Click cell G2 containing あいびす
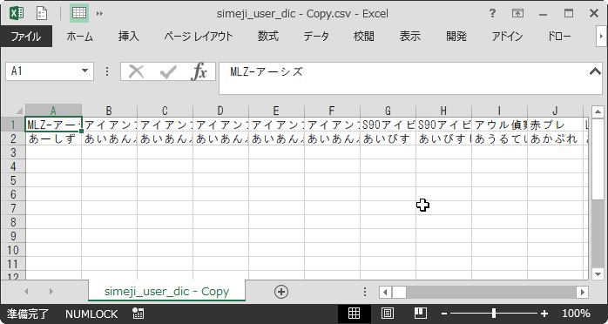The image size is (608, 324). (x=388, y=138)
